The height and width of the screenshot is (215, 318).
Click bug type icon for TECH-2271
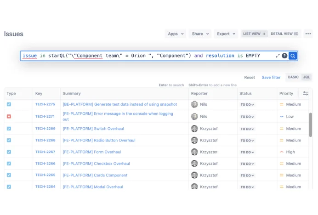tap(9, 116)
